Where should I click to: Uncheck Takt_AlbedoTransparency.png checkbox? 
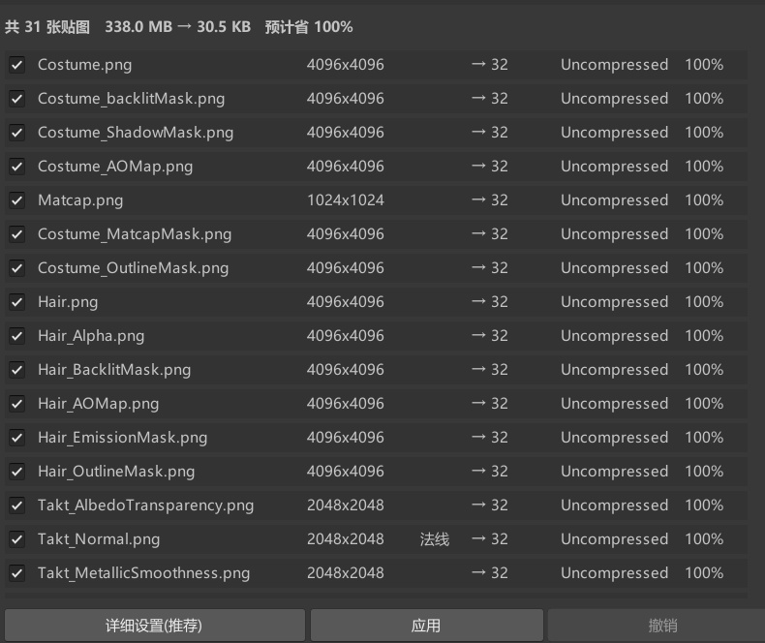pos(17,505)
